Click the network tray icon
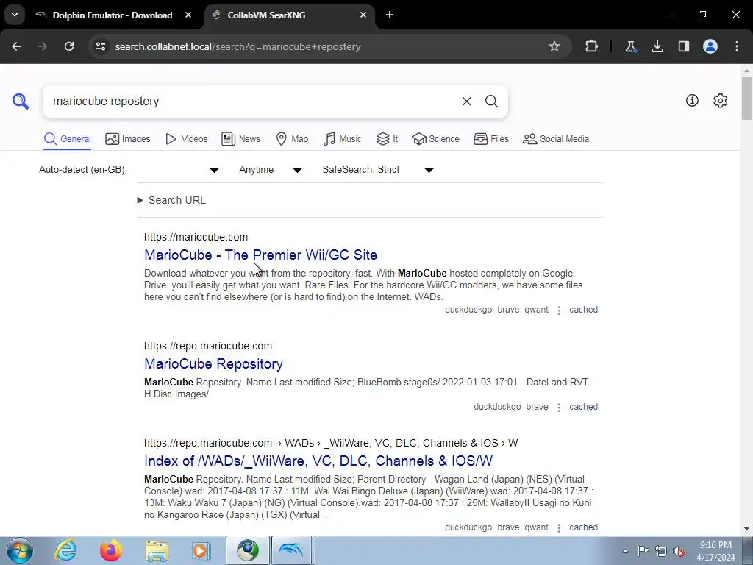The height and width of the screenshot is (565, 753). (x=661, y=551)
